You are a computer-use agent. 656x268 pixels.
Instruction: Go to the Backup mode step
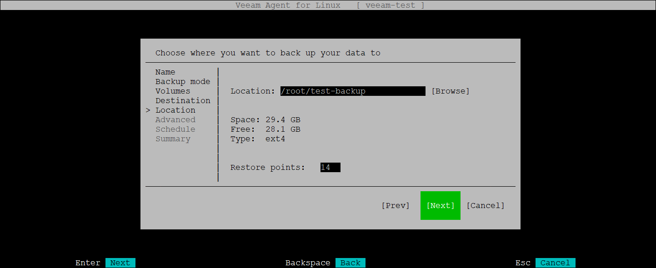point(183,81)
